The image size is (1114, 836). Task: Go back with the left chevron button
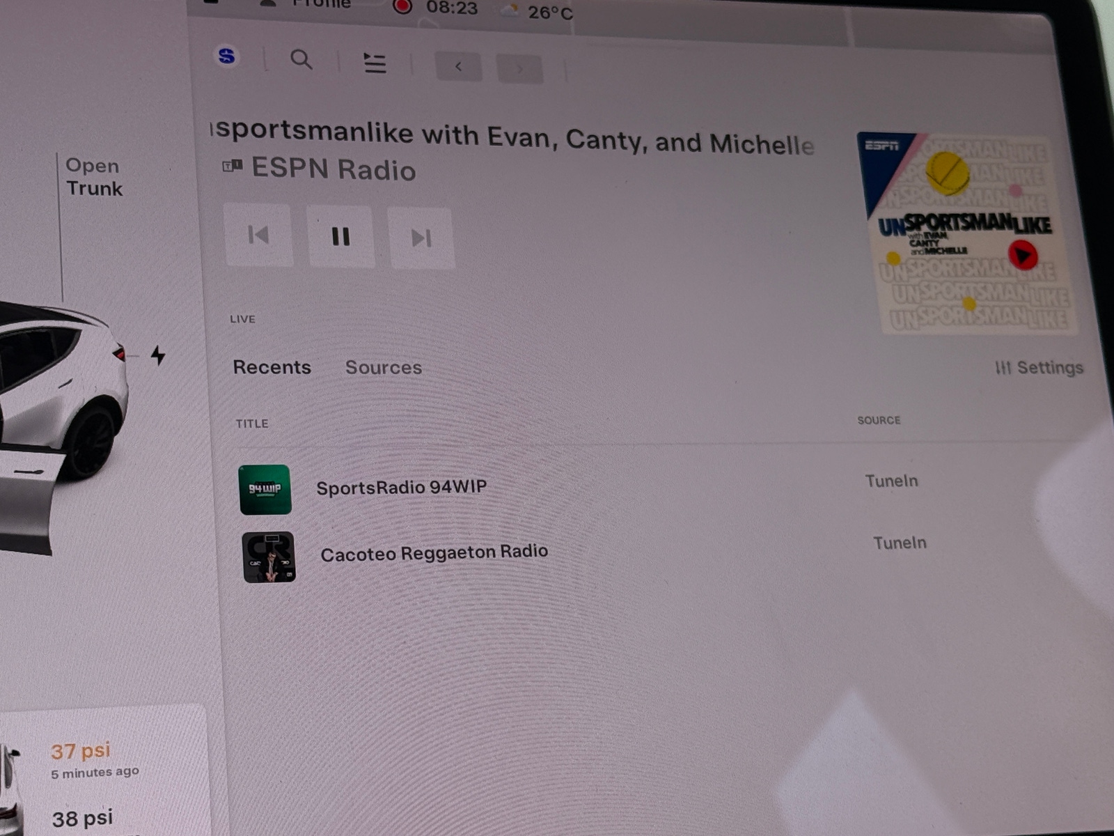tap(458, 67)
